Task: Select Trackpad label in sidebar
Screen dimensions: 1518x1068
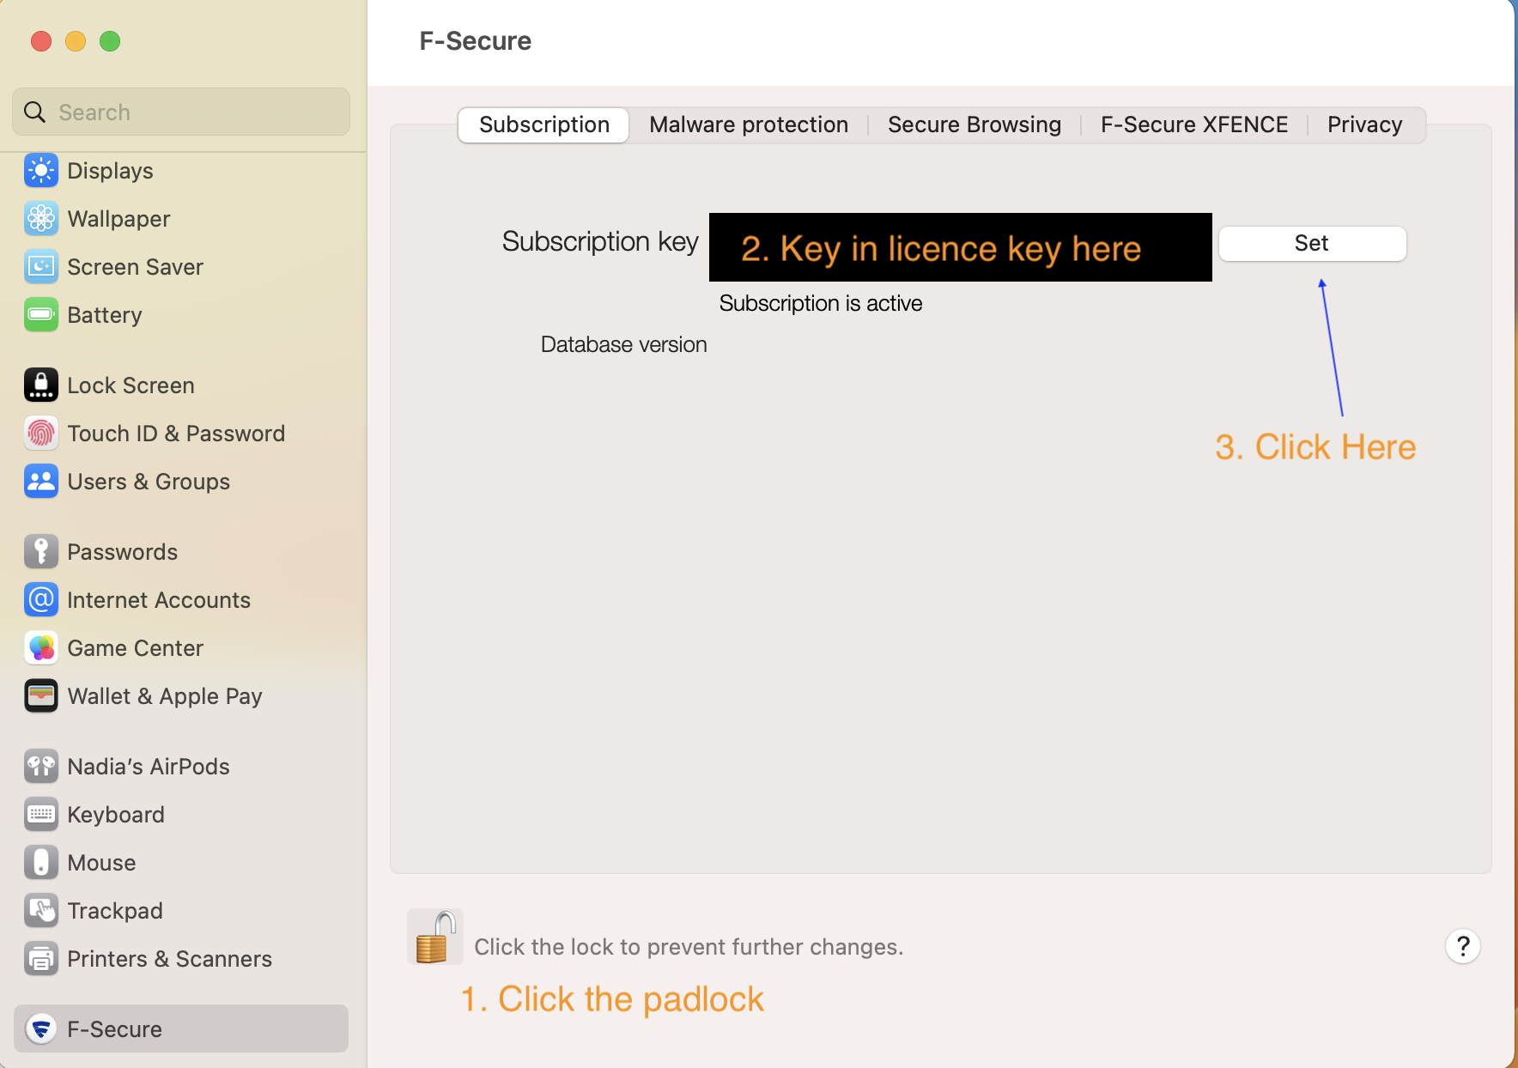Action: pyautogui.click(x=115, y=911)
